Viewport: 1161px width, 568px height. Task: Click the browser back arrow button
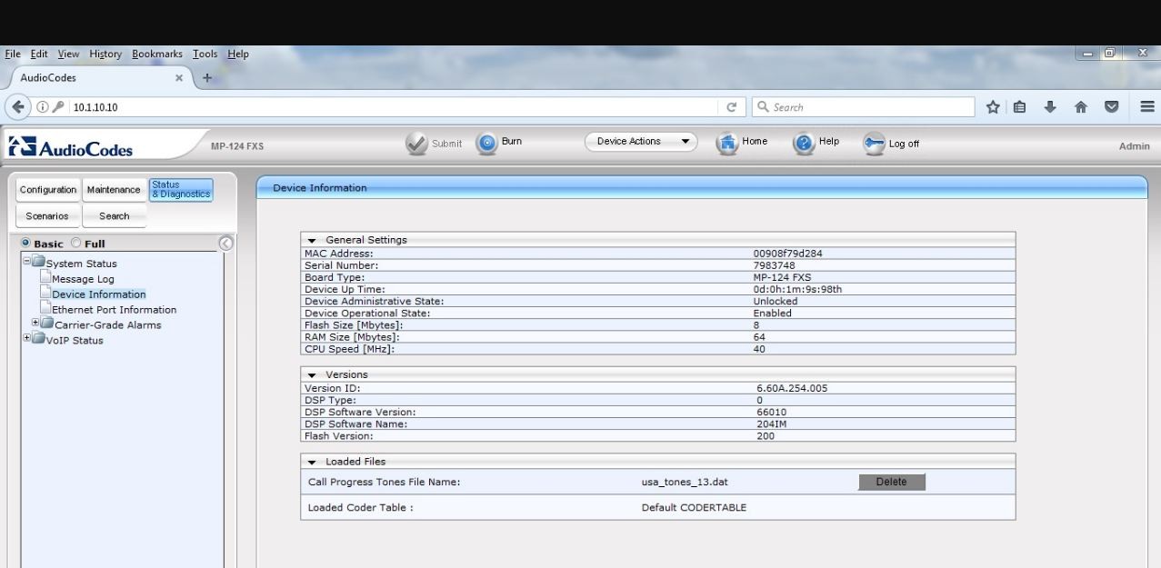click(19, 107)
